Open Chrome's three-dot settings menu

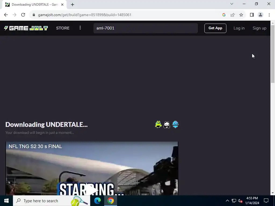coord(269,15)
